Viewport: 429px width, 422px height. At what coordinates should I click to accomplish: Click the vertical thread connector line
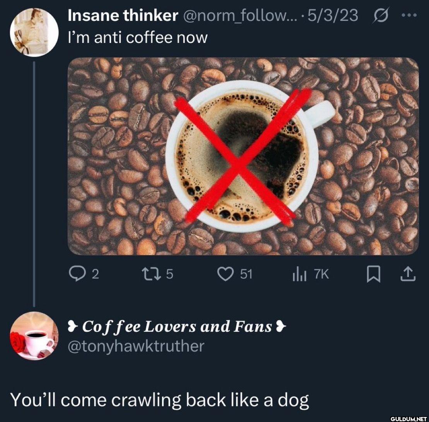pyautogui.click(x=34, y=182)
